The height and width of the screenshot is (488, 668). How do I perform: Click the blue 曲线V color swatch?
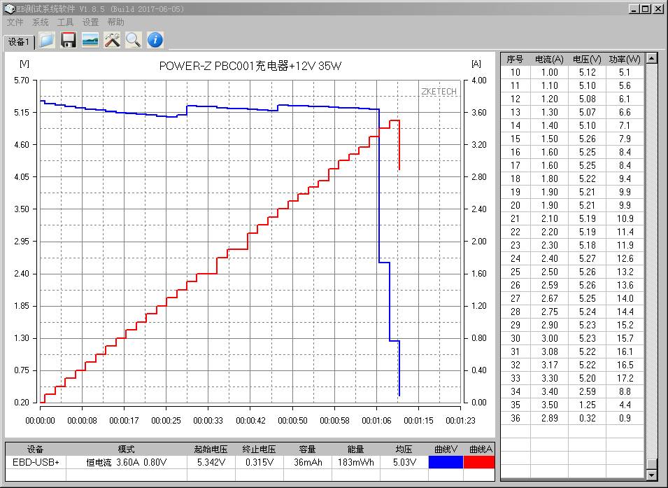(446, 462)
